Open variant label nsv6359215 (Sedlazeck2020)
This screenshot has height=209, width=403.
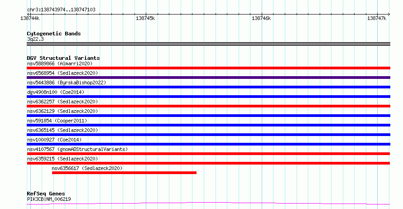[62, 159]
